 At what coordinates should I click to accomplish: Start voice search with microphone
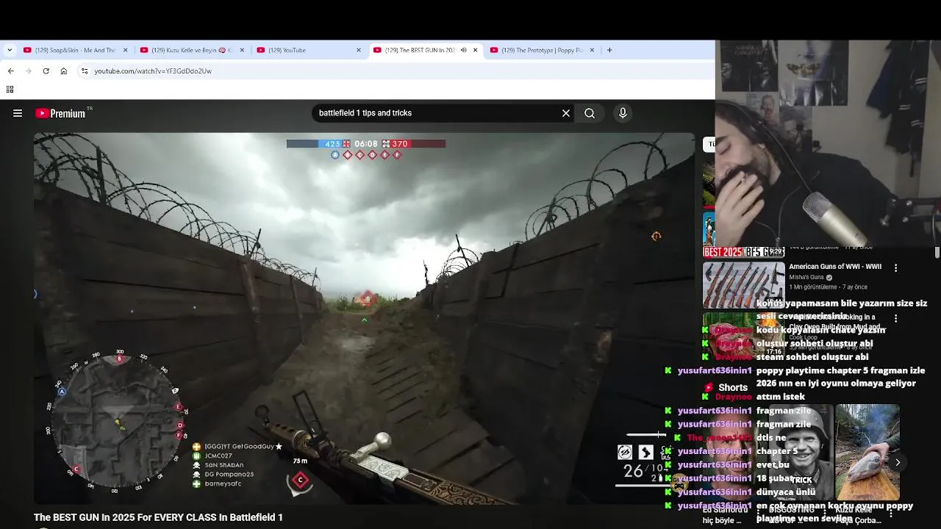[x=623, y=113]
